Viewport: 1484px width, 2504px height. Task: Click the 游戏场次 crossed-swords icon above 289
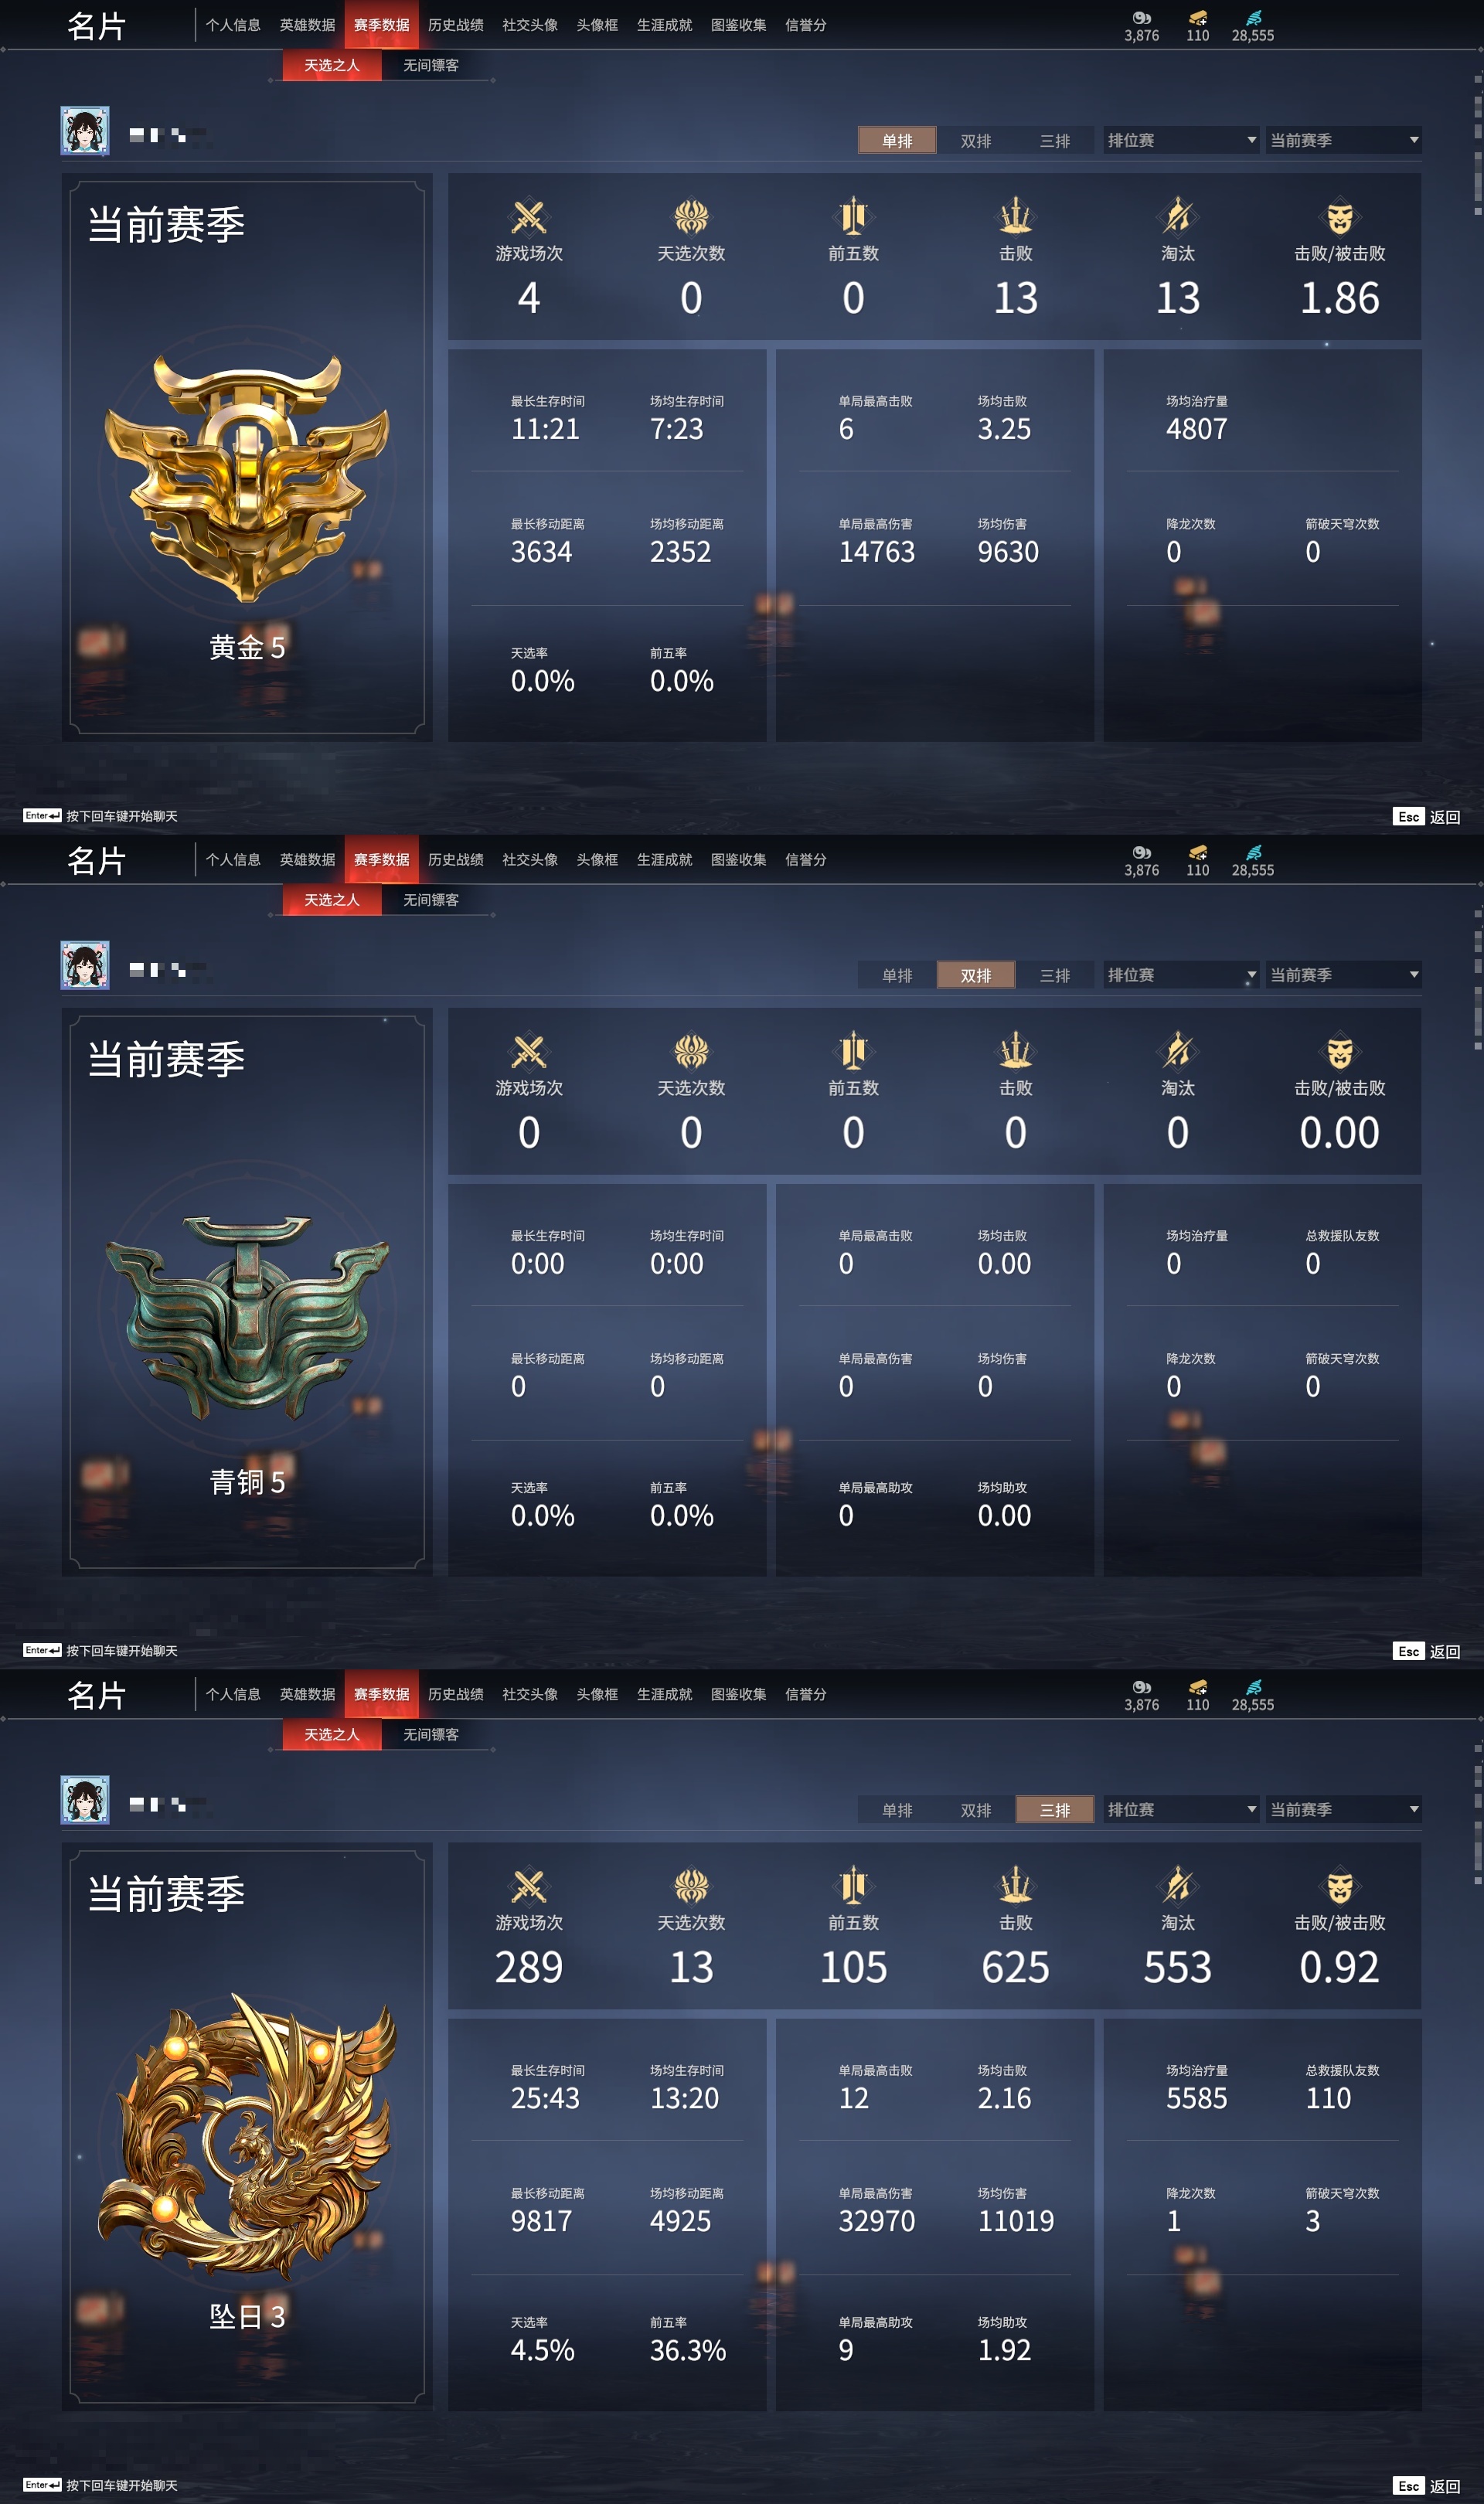[x=528, y=1885]
